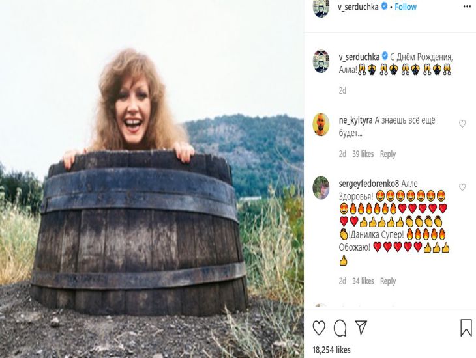Open sergeyfedorenko8's profile avatar
Viewport: 476px width, 358px height.
point(321,187)
